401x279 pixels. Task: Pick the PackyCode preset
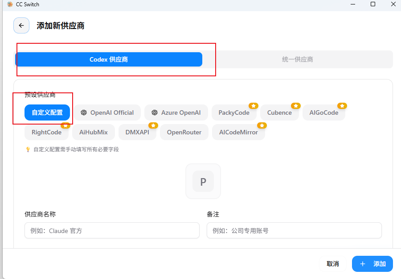click(x=234, y=112)
